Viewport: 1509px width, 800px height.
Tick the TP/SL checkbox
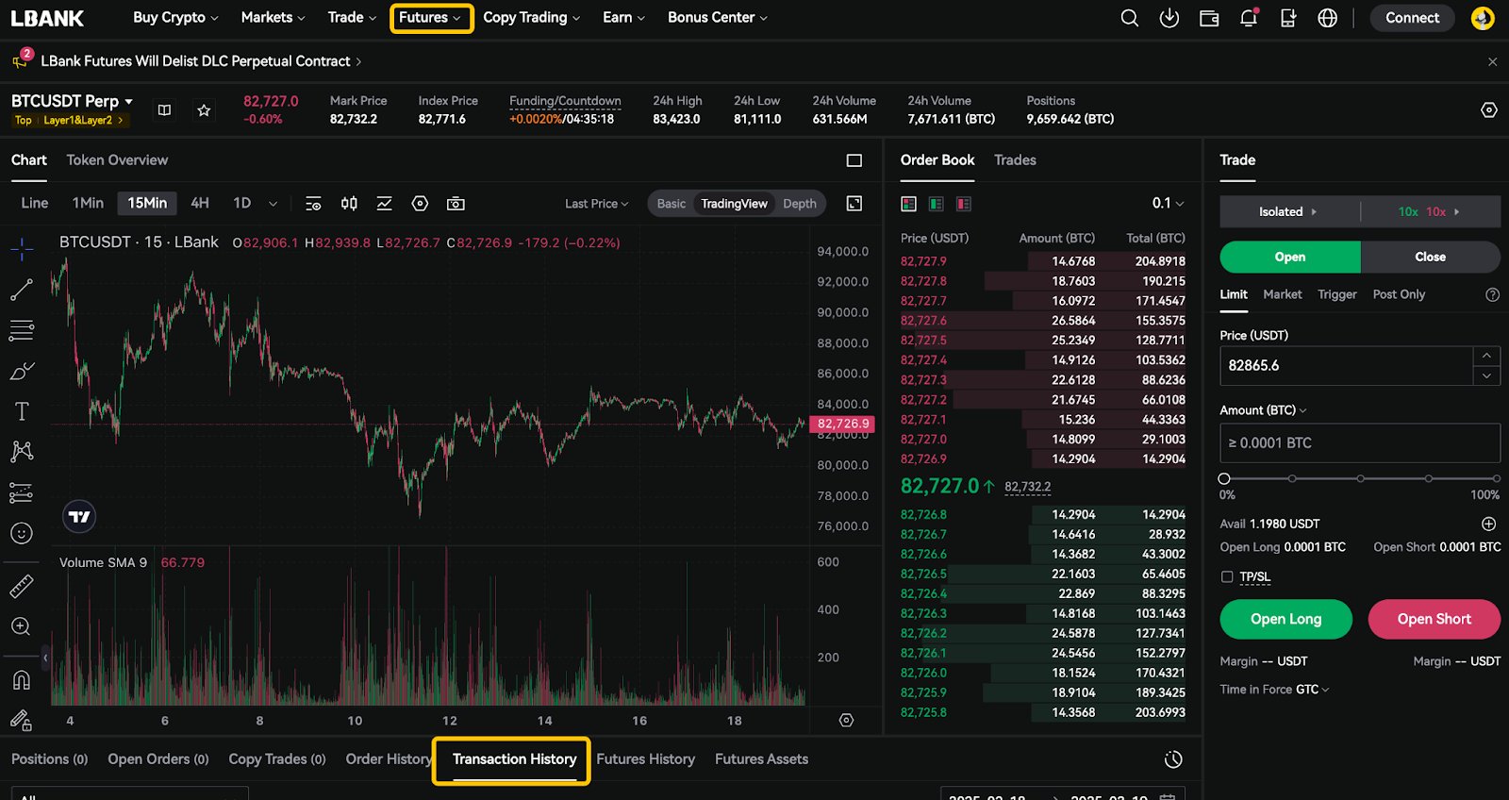pos(1227,576)
